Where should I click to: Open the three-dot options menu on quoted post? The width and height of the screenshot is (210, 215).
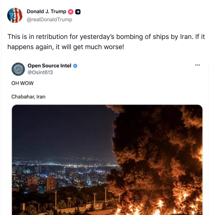pyautogui.click(x=197, y=65)
